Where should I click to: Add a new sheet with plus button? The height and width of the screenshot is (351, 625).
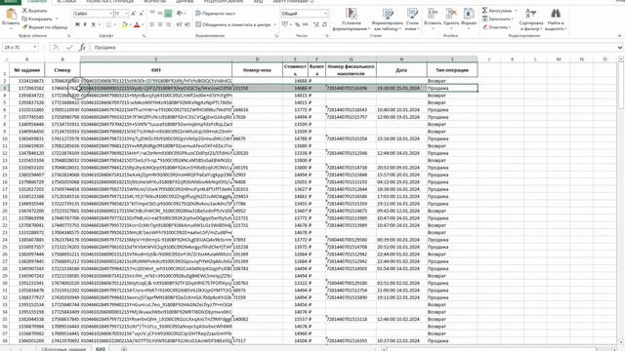click(x=124, y=349)
